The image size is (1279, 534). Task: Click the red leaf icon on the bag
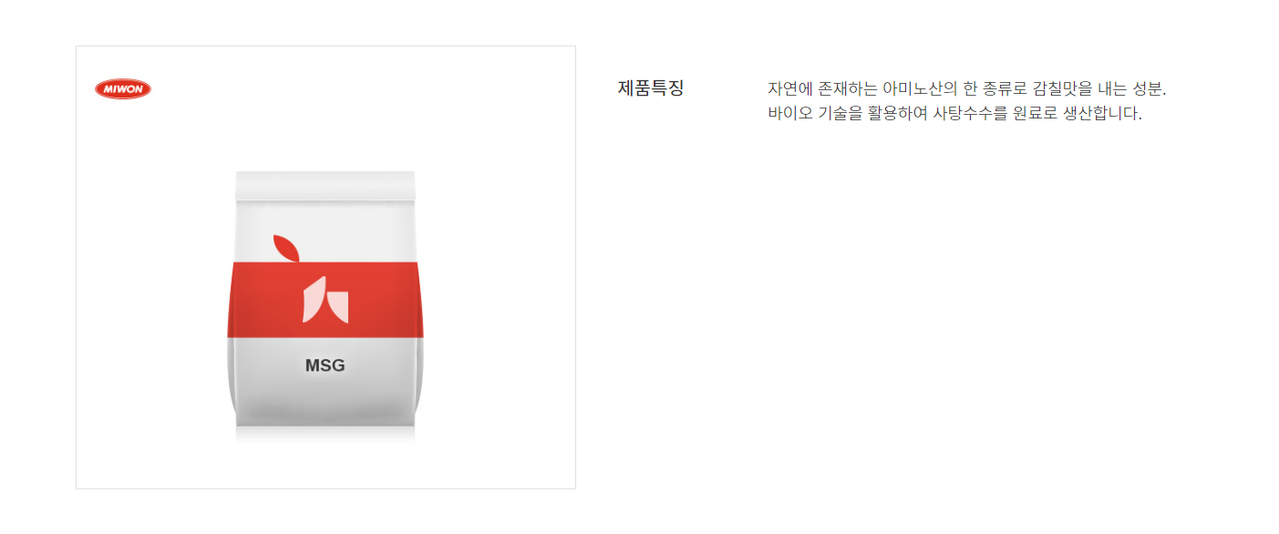click(x=285, y=247)
